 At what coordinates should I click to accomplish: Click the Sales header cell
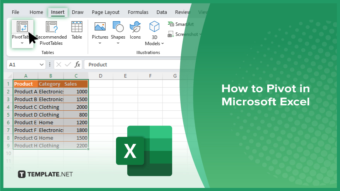76,84
